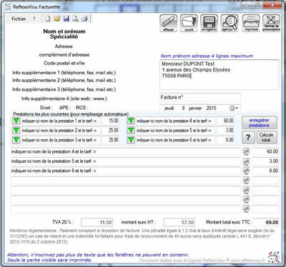This screenshot has height=267, width=286.
Task: Insert prestation 2 with green arrow
Action: tap(16, 131)
